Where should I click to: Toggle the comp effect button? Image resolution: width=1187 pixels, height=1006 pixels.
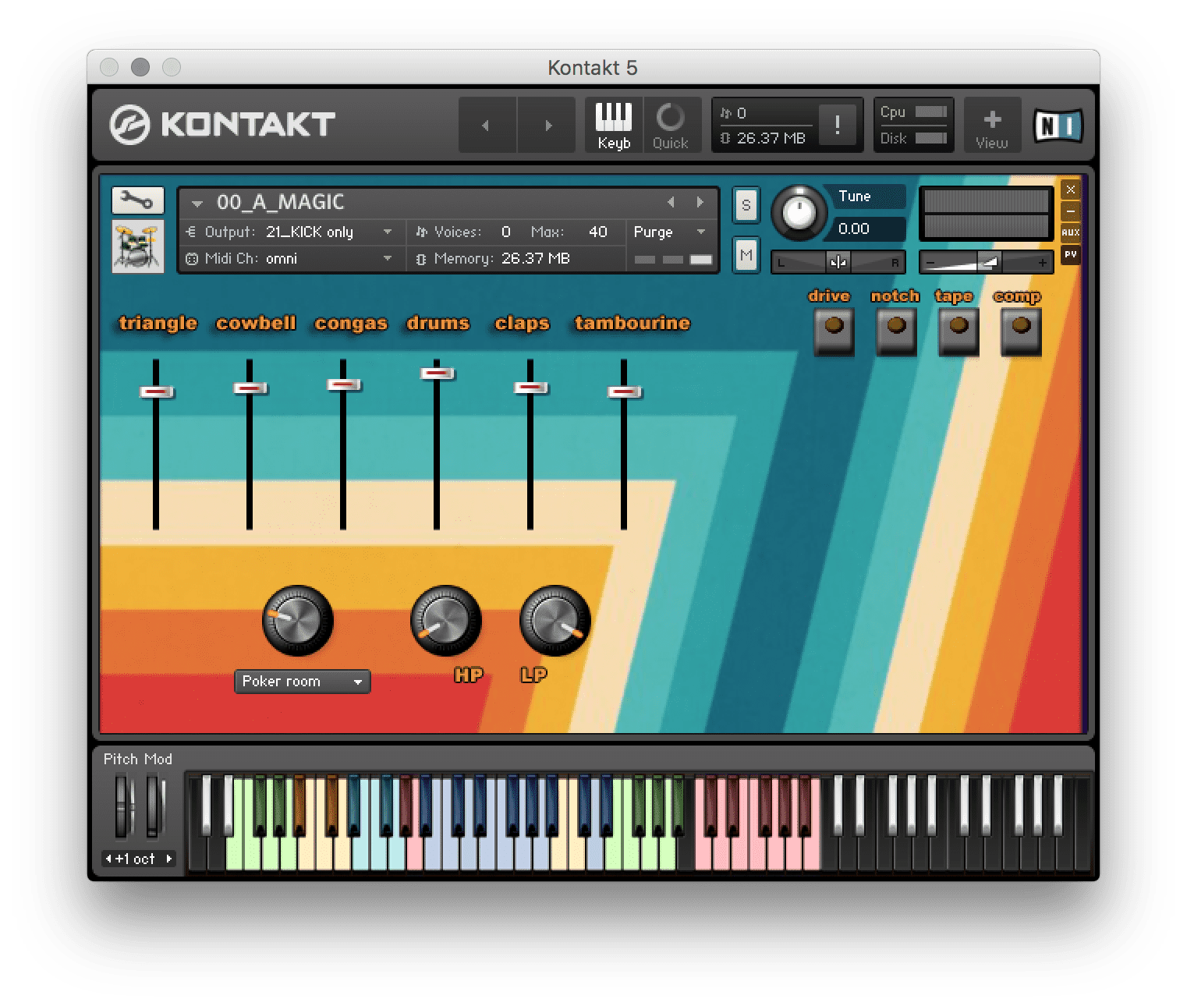1021,331
